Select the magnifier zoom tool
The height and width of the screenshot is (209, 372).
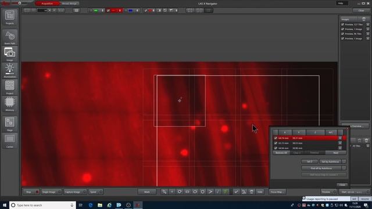pyautogui.click(x=164, y=192)
